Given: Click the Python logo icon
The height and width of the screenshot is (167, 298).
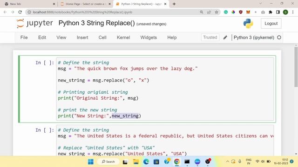Looking at the screenshot, I should 248,24.
